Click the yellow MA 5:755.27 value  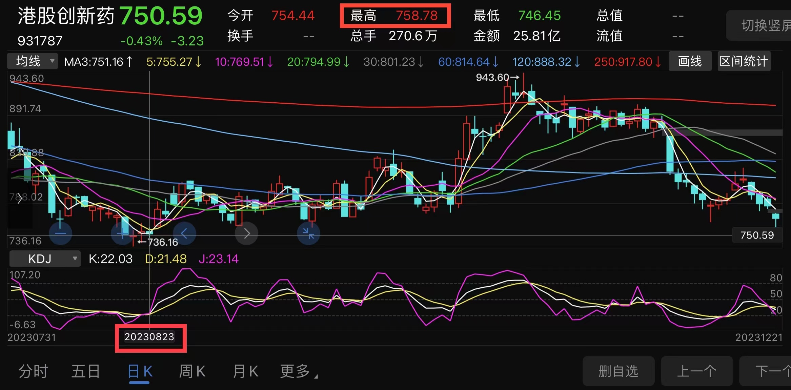click(x=174, y=62)
